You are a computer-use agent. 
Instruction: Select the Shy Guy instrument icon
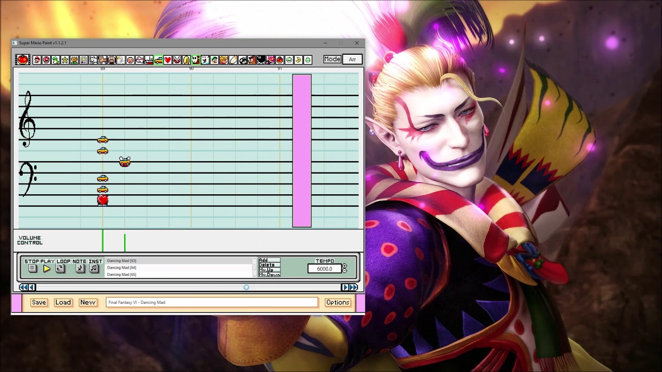195,60
